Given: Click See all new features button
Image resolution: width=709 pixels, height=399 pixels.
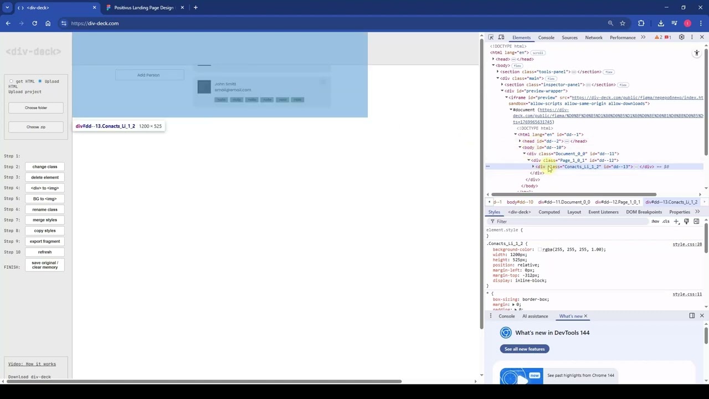Looking at the screenshot, I should point(525,349).
